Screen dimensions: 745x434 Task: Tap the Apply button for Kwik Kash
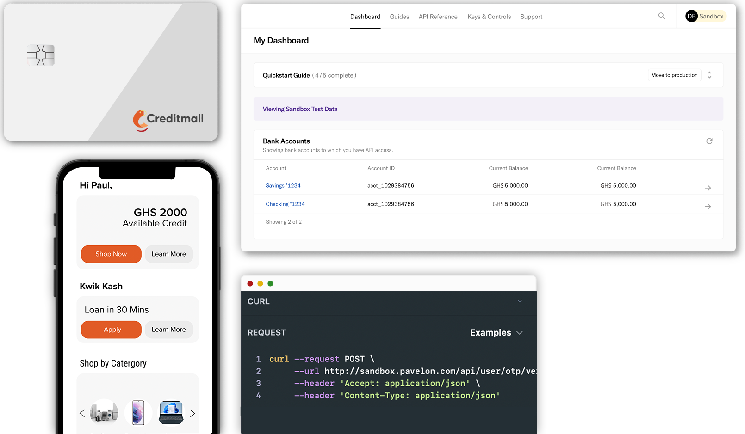point(111,330)
